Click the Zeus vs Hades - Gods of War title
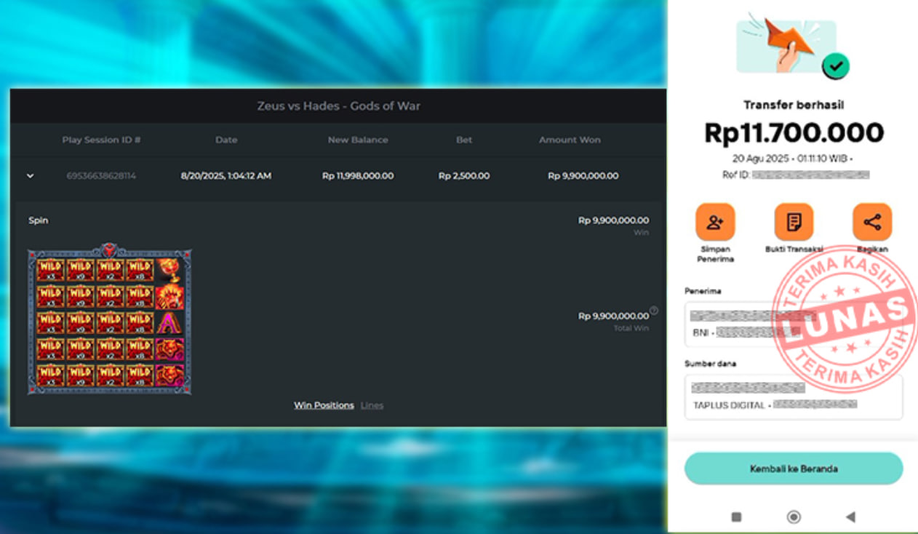The image size is (918, 534). pos(338,106)
